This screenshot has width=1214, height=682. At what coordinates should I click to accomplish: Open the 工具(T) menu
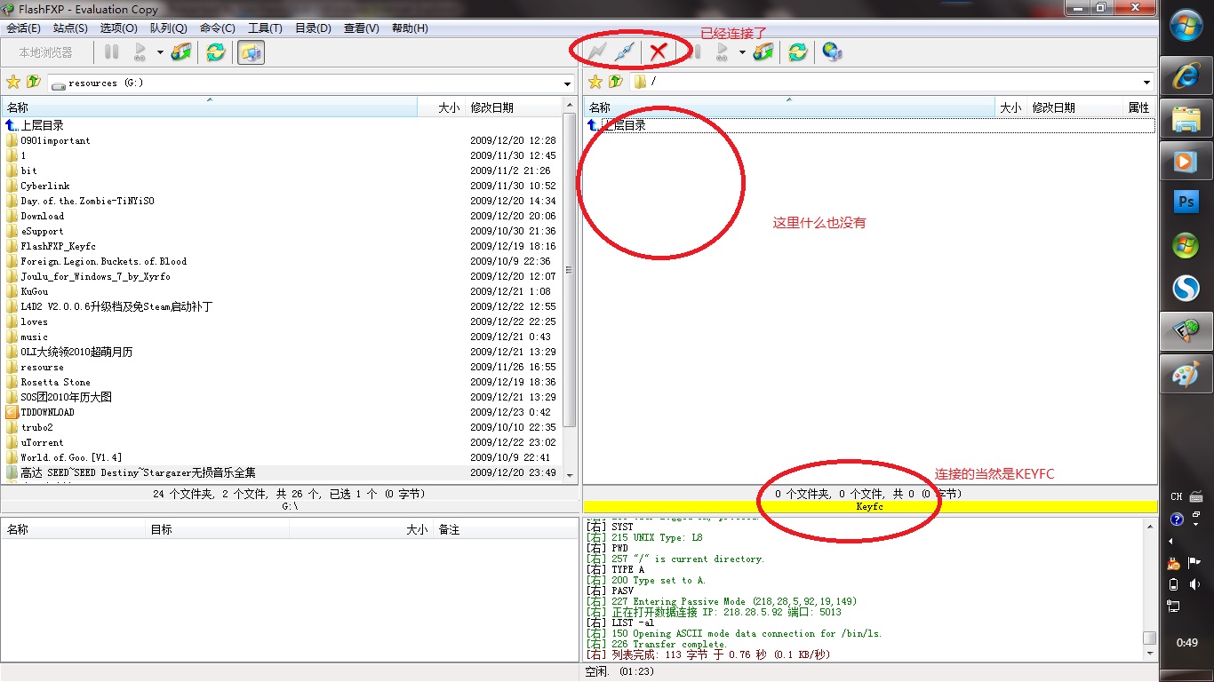[x=265, y=28]
